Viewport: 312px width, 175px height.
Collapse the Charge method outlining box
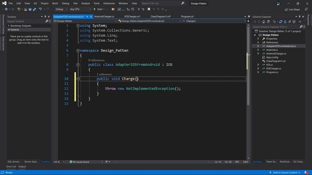[x=78, y=79]
